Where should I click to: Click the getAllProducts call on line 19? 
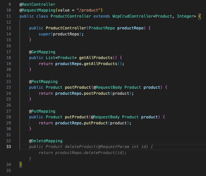click(101, 64)
